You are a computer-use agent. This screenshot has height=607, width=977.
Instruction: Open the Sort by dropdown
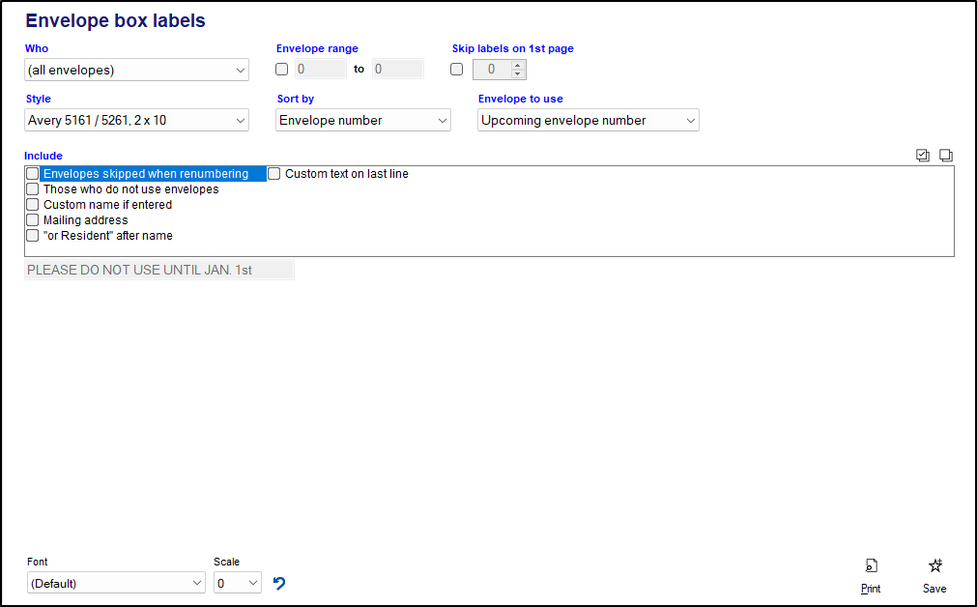tap(363, 121)
